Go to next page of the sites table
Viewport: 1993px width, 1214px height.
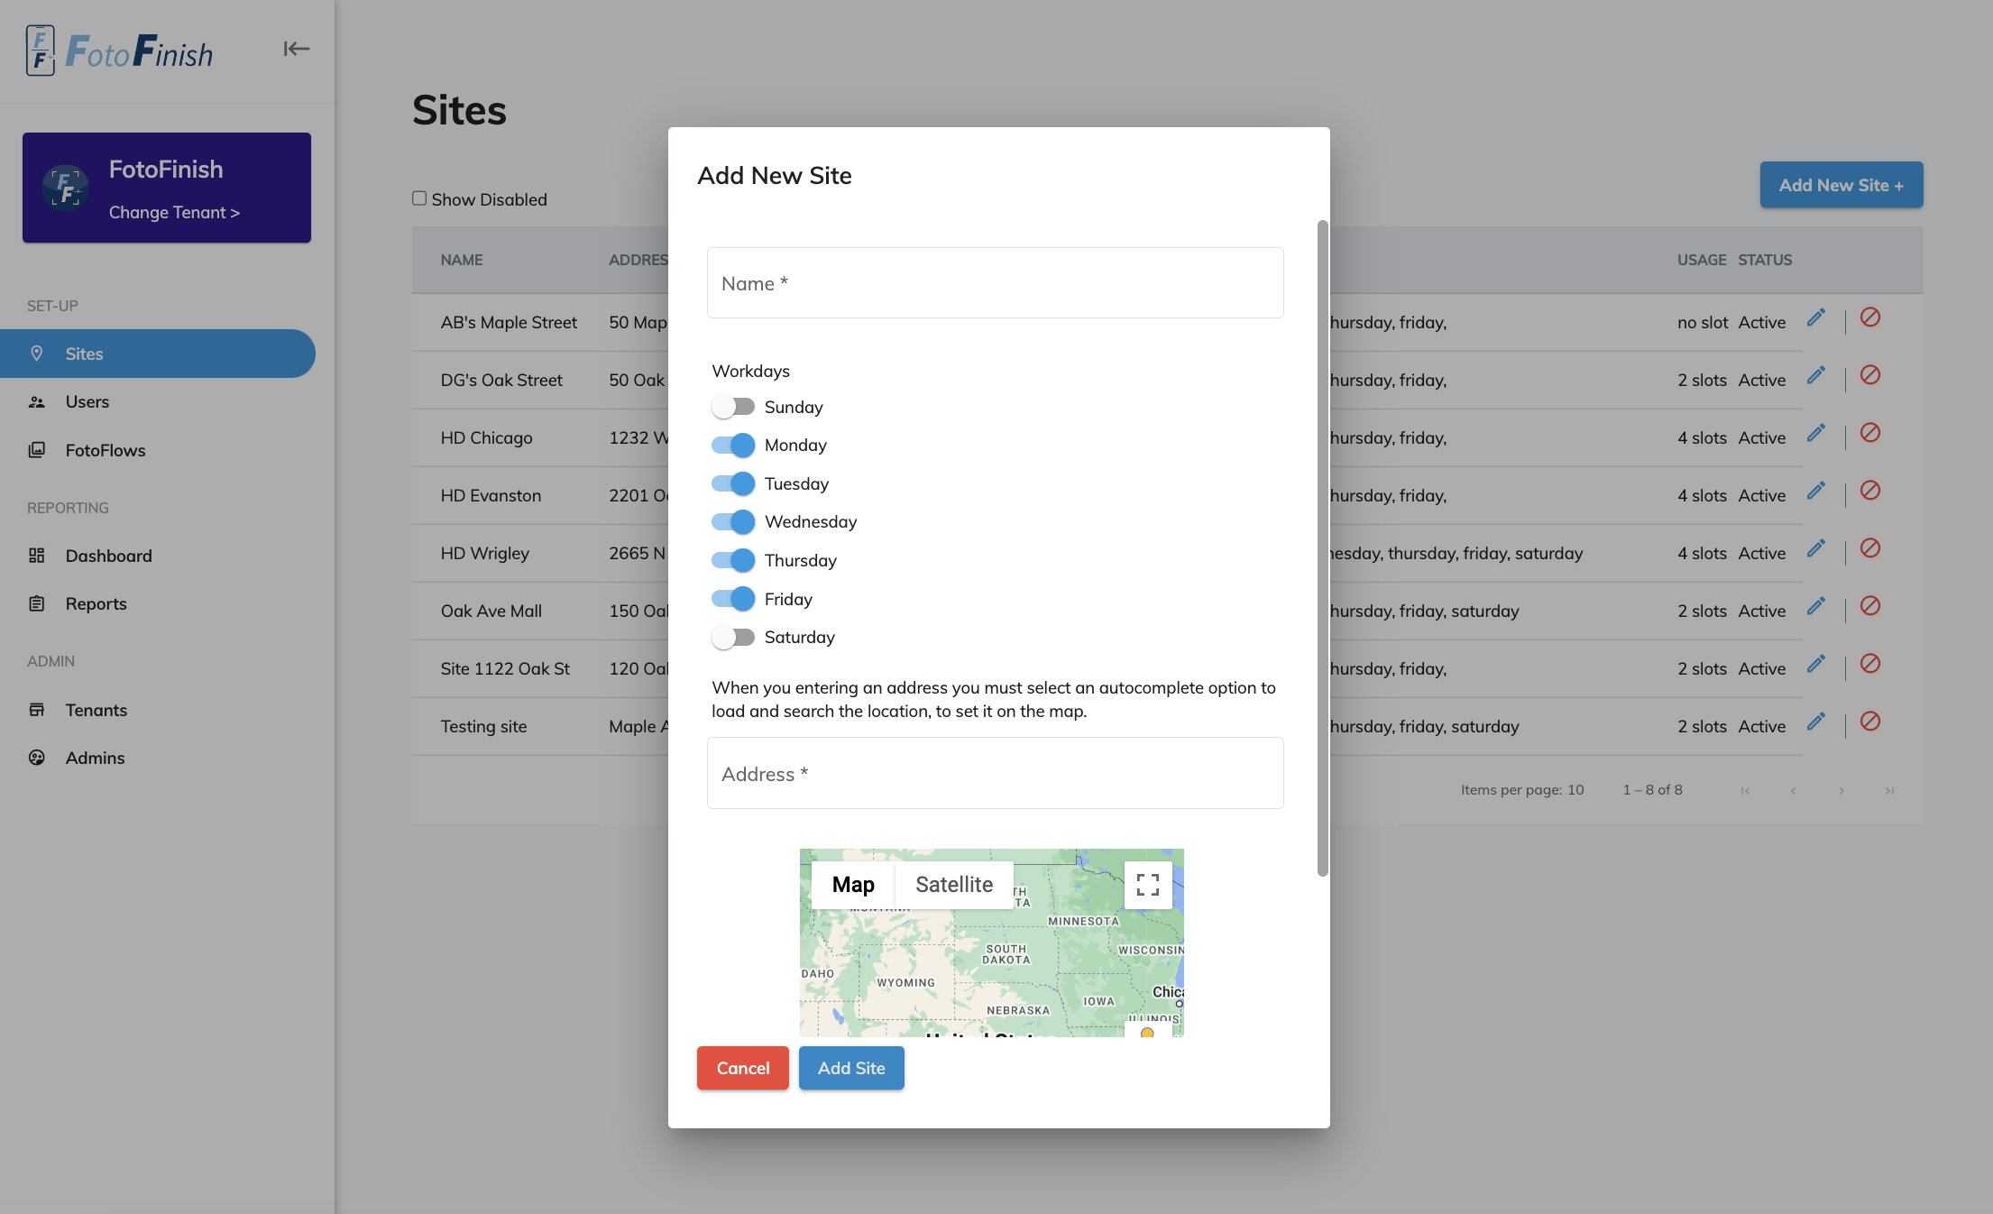[1841, 791]
